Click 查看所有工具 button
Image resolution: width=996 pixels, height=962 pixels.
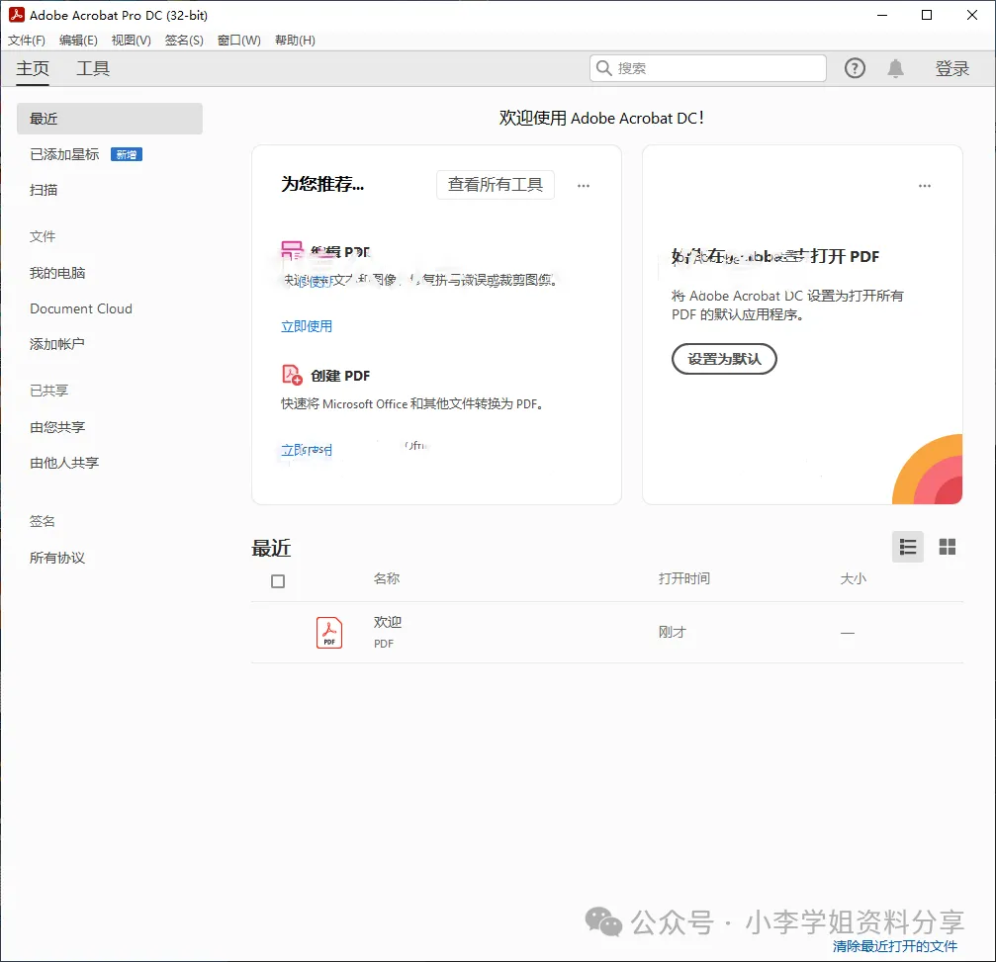(x=495, y=184)
